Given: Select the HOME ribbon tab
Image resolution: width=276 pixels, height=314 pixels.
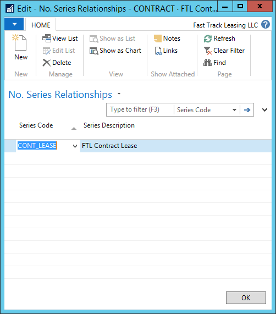Looking at the screenshot, I should tap(41, 25).
